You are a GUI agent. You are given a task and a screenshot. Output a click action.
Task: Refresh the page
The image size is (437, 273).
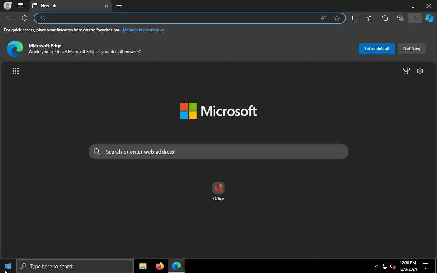click(25, 18)
